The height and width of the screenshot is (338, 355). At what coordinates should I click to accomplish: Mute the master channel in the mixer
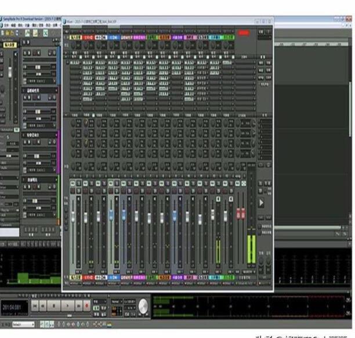point(237,183)
